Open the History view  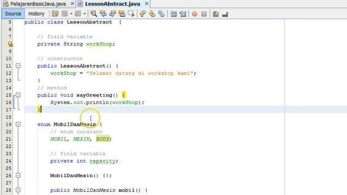tap(36, 14)
